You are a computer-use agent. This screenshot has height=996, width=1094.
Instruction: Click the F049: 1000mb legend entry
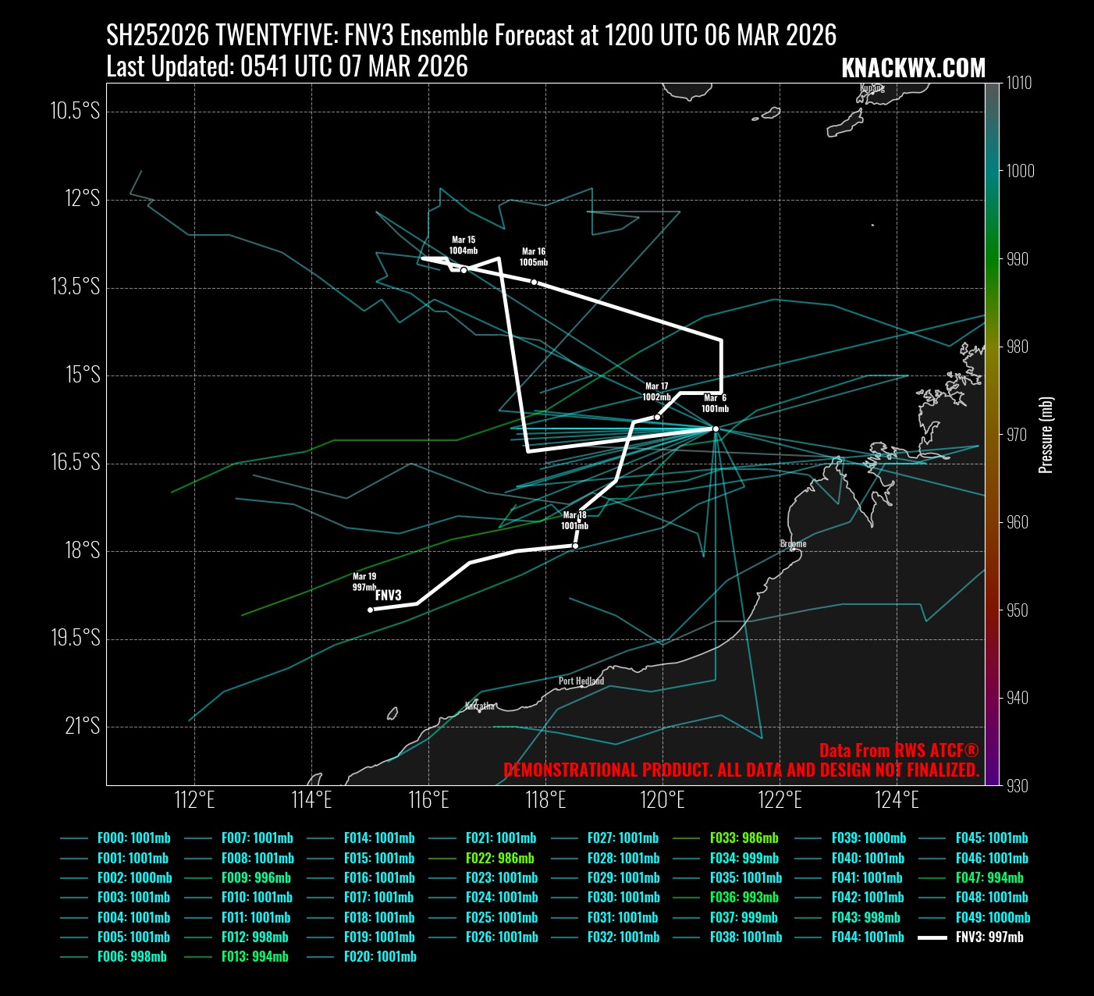point(992,917)
